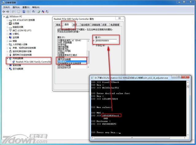Click the 键盘 keyboard icon

pyautogui.click(x=10, y=41)
